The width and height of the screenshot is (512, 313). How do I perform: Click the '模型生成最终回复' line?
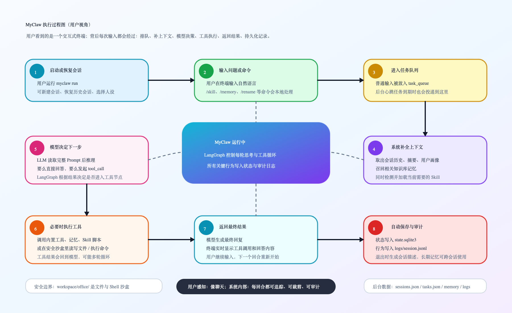click(x=224, y=240)
